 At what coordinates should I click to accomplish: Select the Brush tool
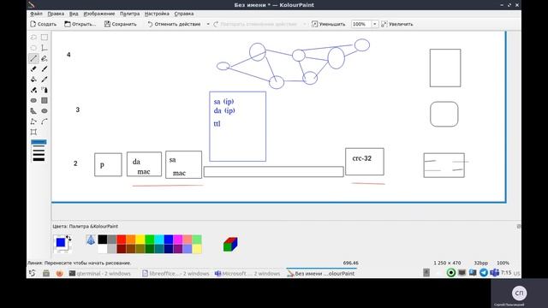pyautogui.click(x=45, y=68)
